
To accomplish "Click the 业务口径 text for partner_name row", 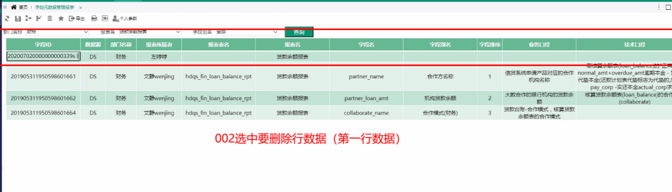I will (x=539, y=76).
